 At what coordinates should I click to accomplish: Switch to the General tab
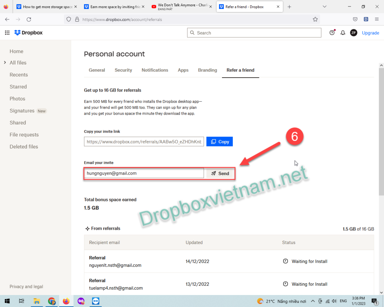[97, 70]
